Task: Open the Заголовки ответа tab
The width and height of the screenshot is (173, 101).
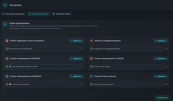Action: pos(62,14)
